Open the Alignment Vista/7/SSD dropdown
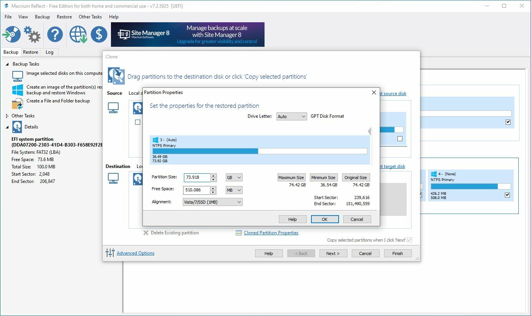Screen dimensions: 531x316 tap(213, 202)
